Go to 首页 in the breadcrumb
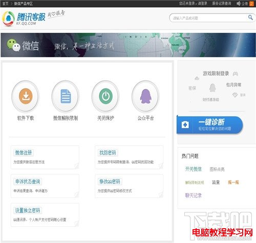Screen dimensions: 256x243 [6, 4]
